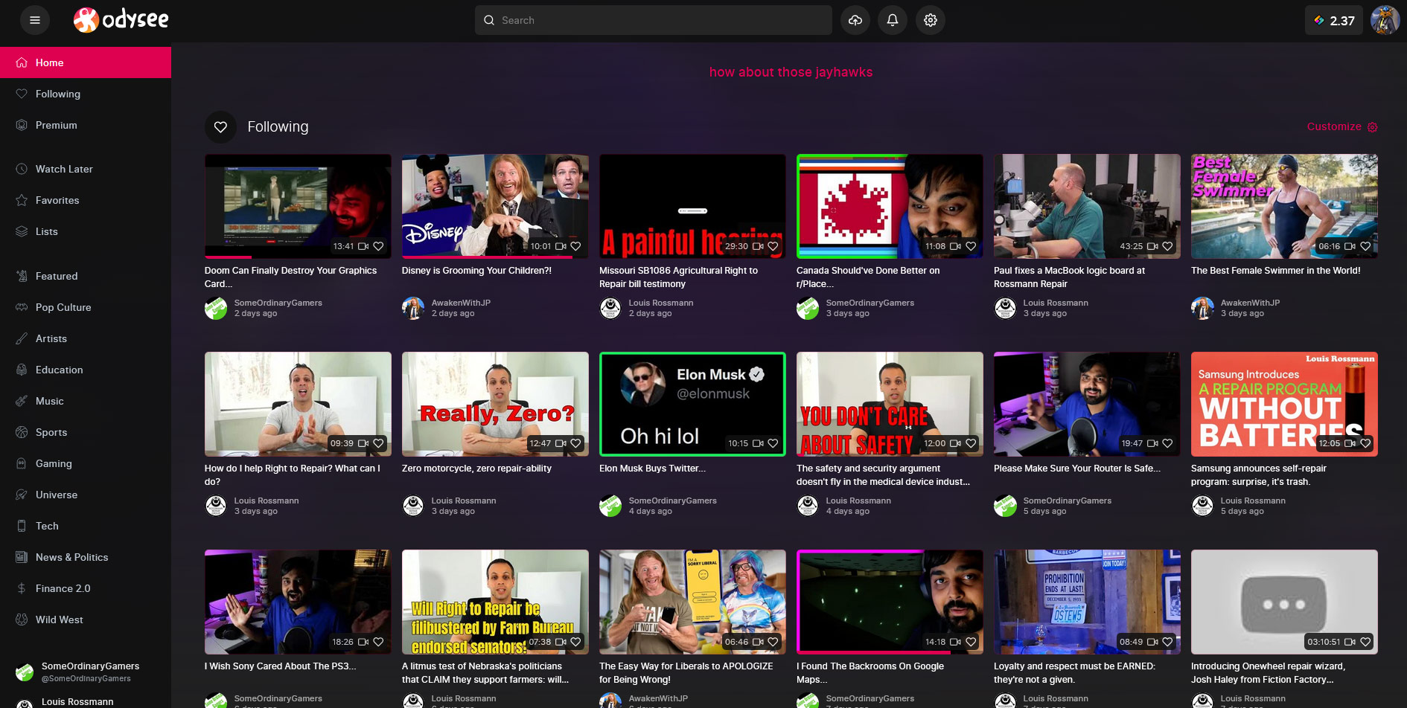Add Disney video to Watch Later
This screenshot has width=1407, height=708.
pyautogui.click(x=561, y=246)
